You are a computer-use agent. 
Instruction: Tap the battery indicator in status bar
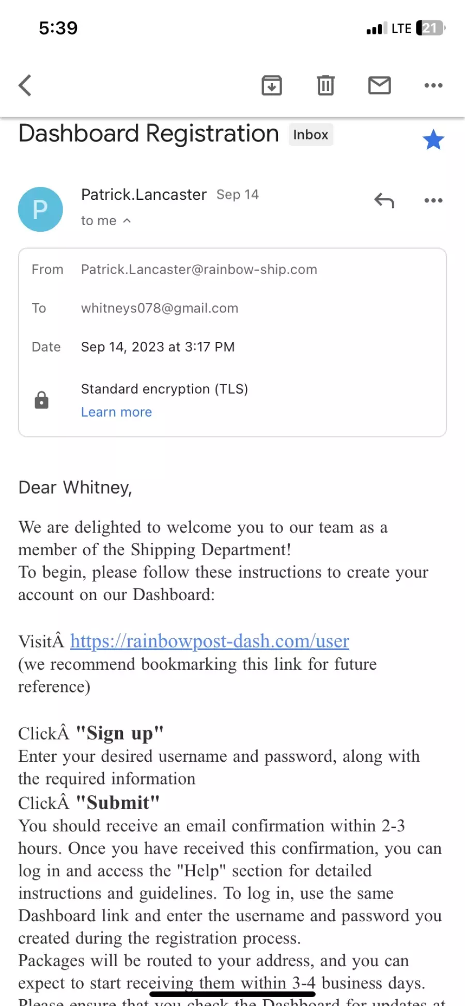tap(431, 28)
